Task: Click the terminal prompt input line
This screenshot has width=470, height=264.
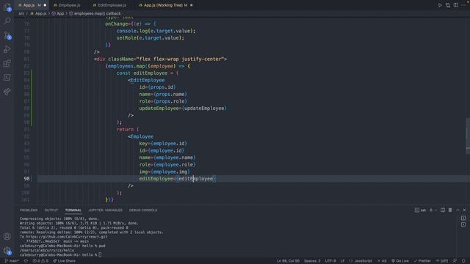Action: (60, 254)
